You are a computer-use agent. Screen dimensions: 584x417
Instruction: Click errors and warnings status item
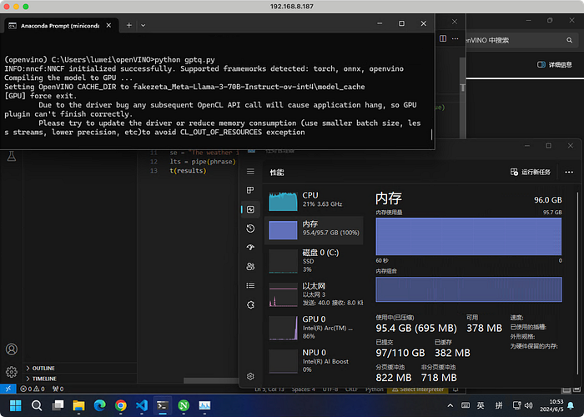coord(33,389)
